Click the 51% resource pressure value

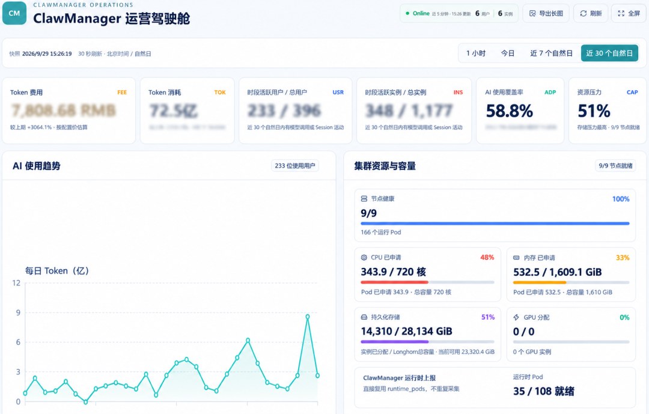594,111
